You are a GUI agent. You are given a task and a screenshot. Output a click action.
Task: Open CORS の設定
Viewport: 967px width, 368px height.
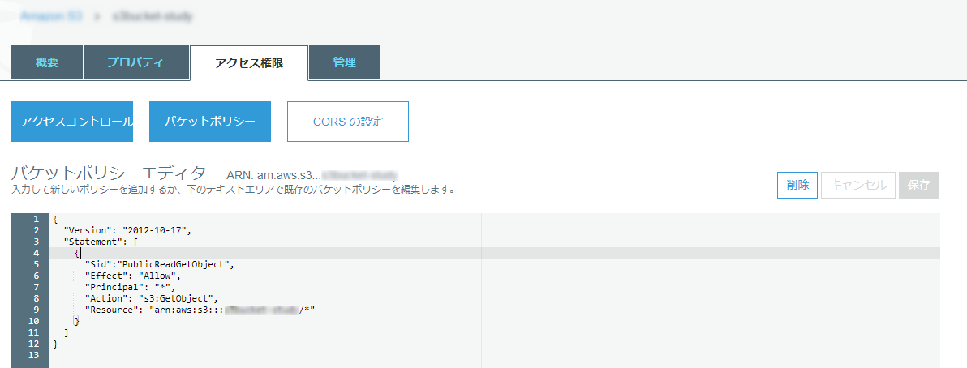point(347,122)
